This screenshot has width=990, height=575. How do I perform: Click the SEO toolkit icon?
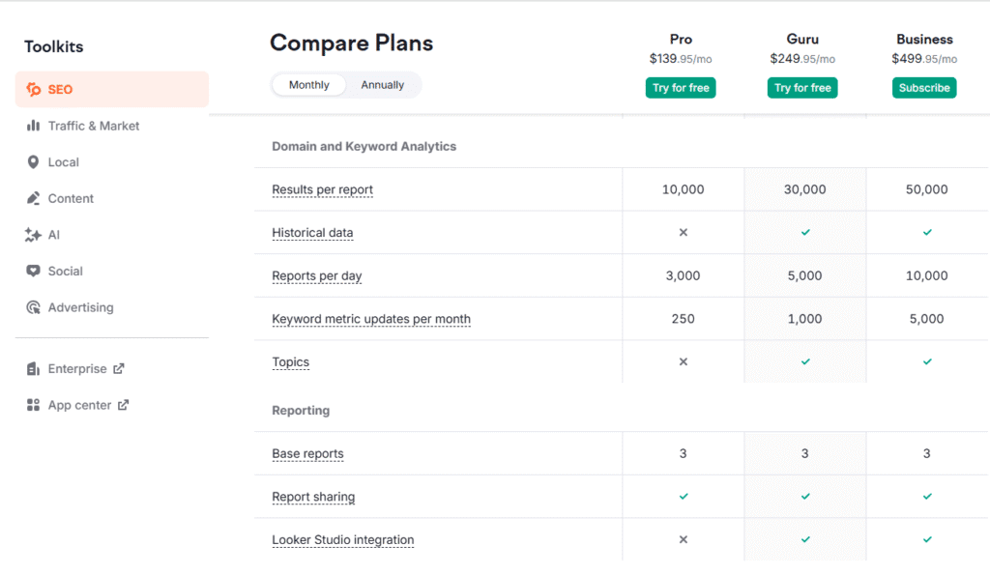coord(34,89)
